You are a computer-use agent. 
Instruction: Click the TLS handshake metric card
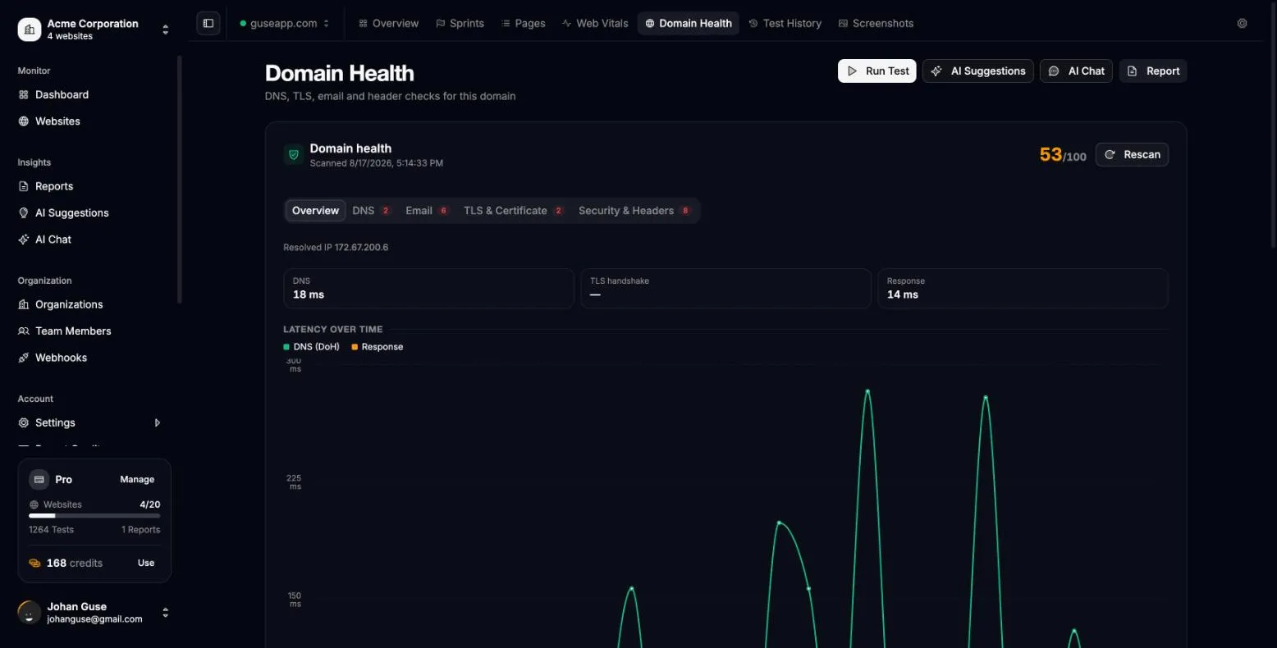(x=725, y=288)
